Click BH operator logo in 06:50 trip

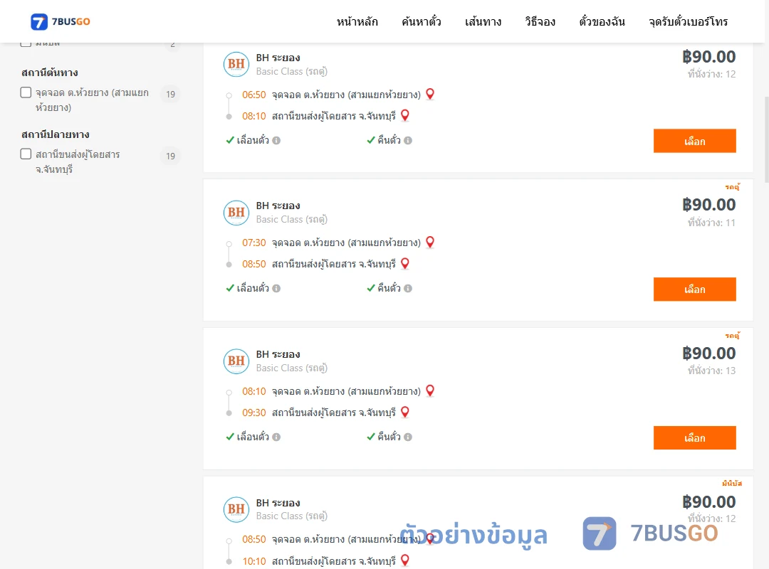tap(236, 64)
